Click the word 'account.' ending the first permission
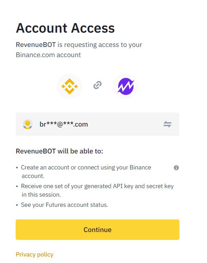This screenshot has height=263, width=207. (33, 176)
